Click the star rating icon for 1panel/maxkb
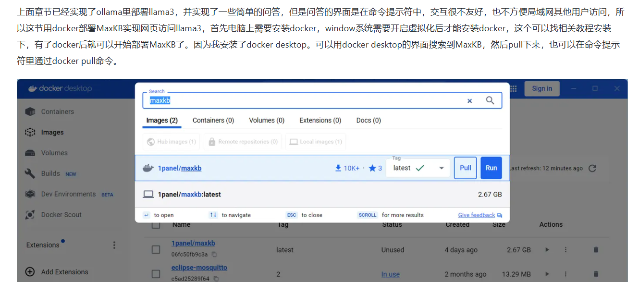This screenshot has width=639, height=282. click(x=372, y=168)
